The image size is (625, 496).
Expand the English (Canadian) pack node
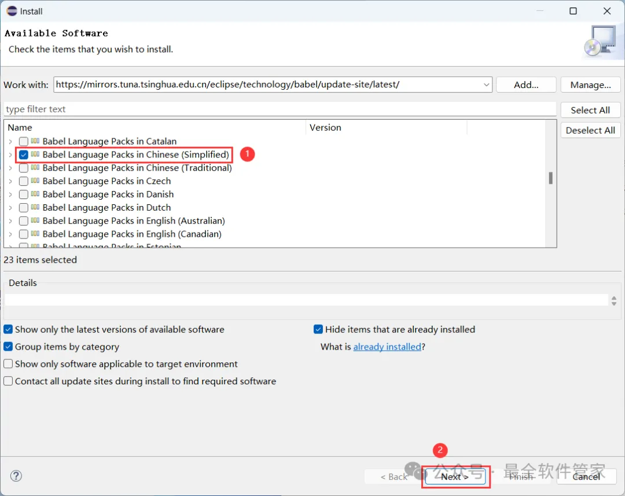pos(10,234)
